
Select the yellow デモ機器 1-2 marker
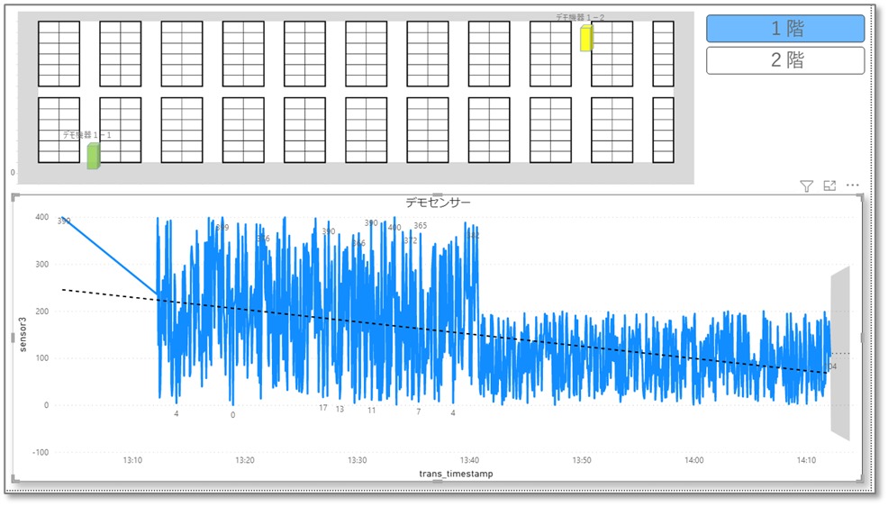click(x=586, y=39)
